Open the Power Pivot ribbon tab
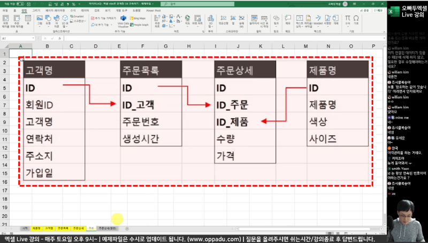 pyautogui.click(x=154, y=10)
